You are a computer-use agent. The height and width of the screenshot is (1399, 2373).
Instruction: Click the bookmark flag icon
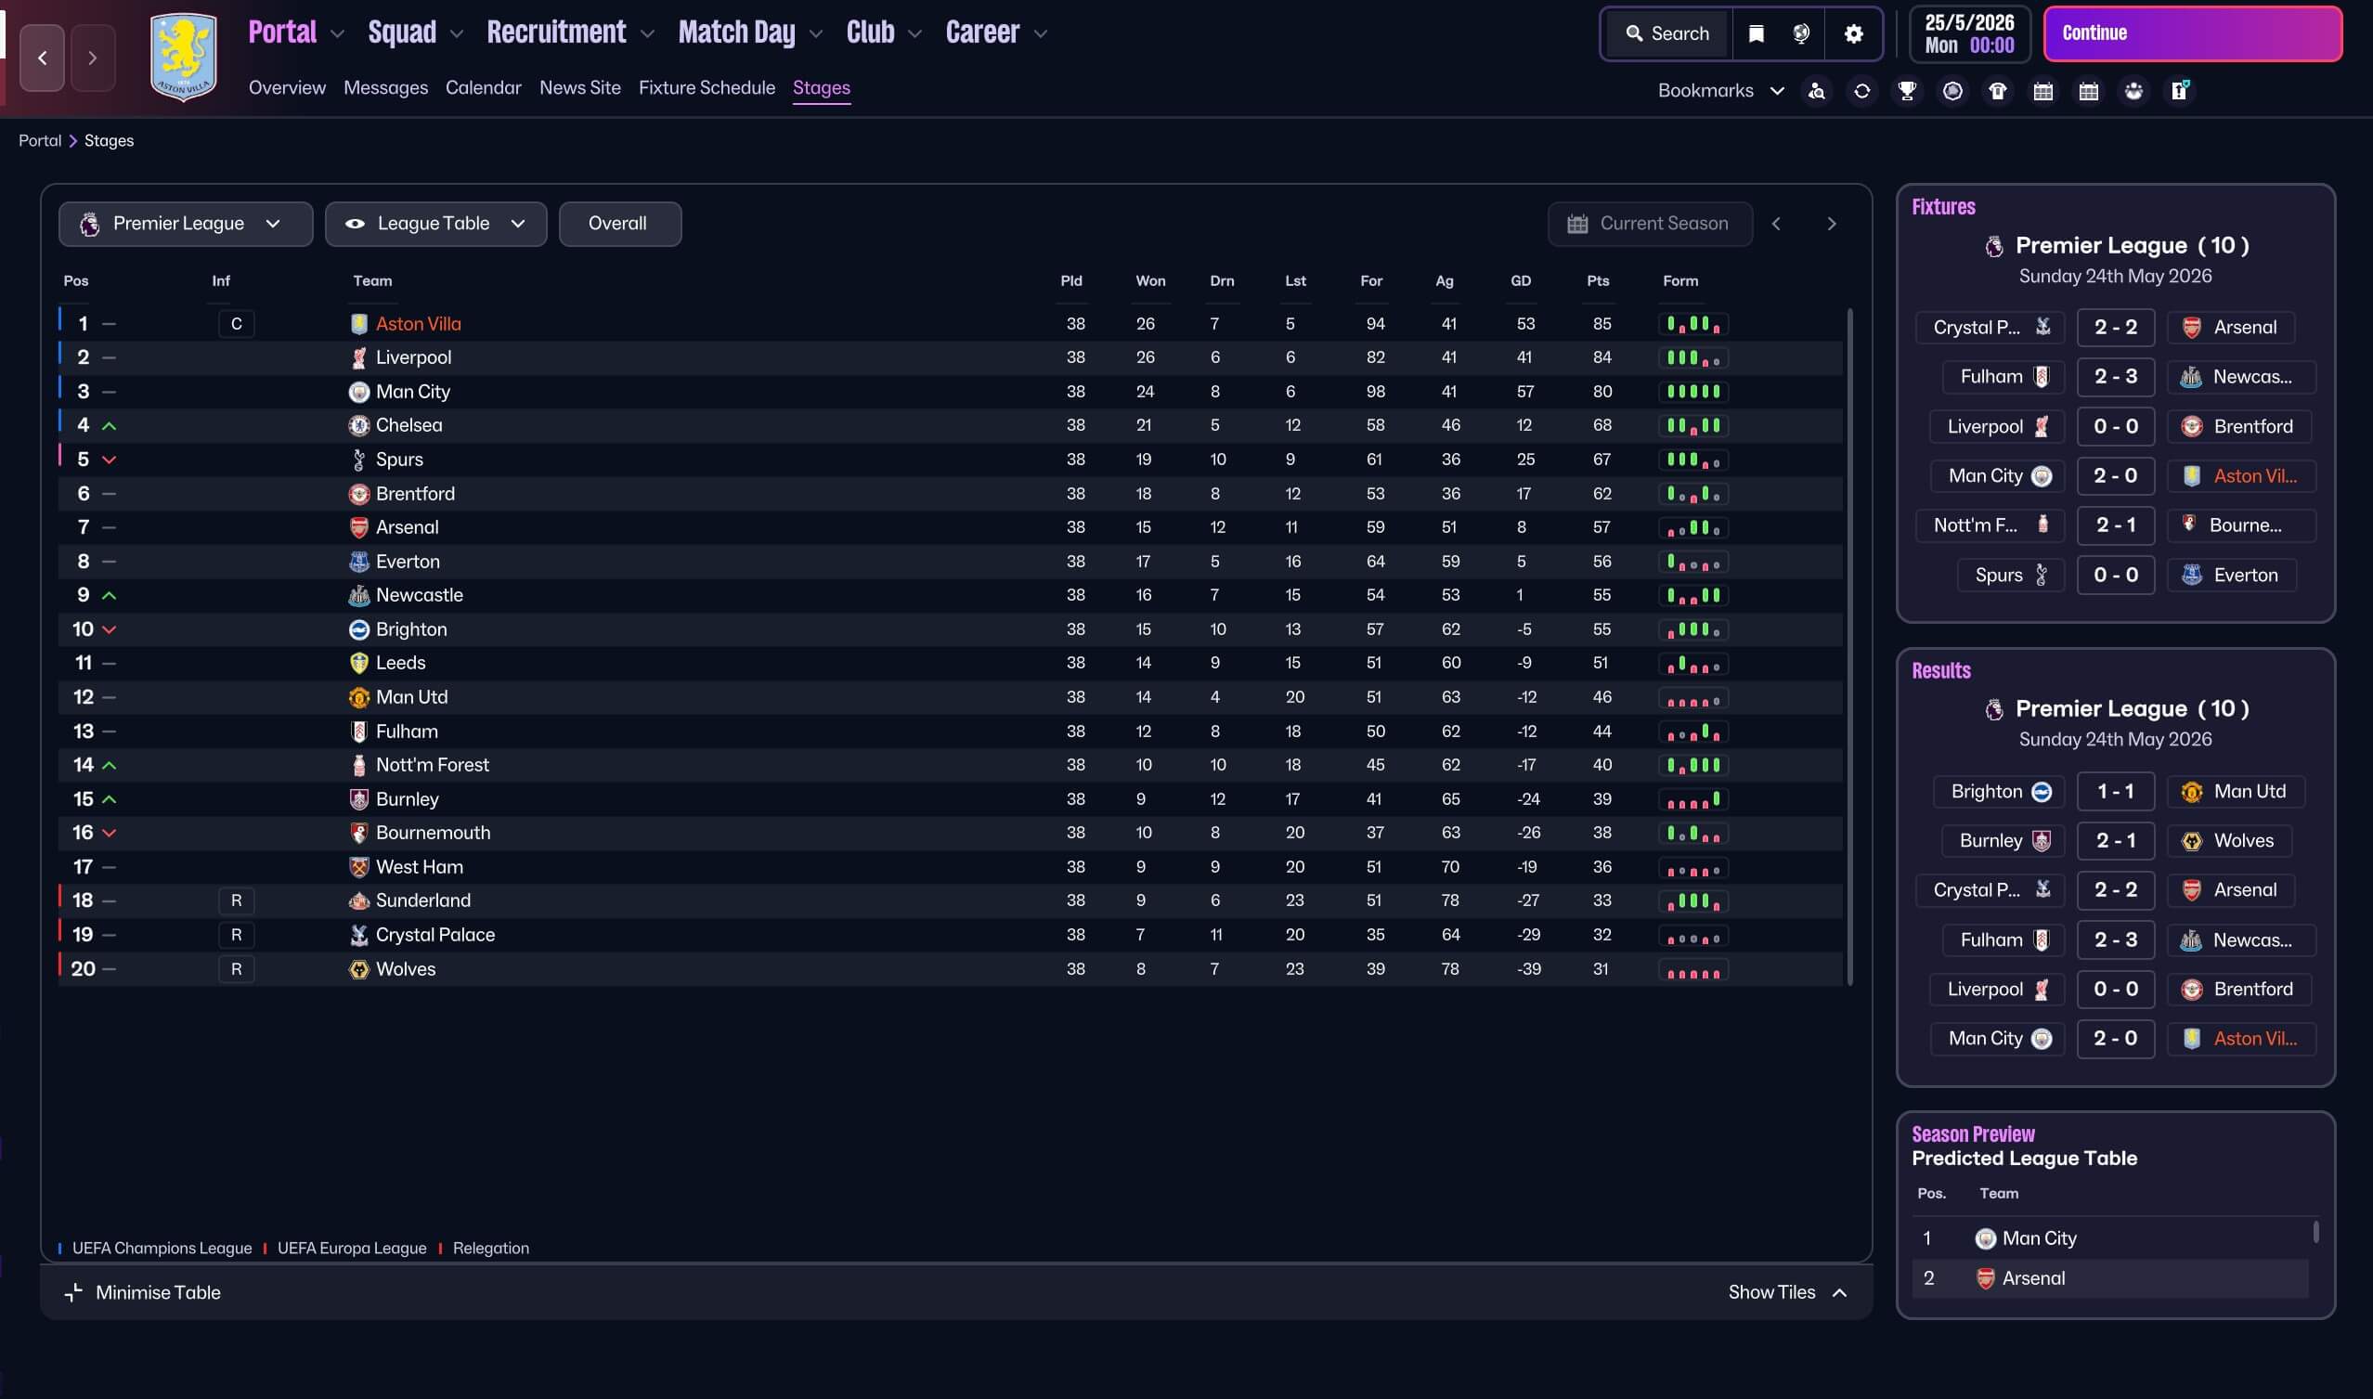pos(1756,34)
